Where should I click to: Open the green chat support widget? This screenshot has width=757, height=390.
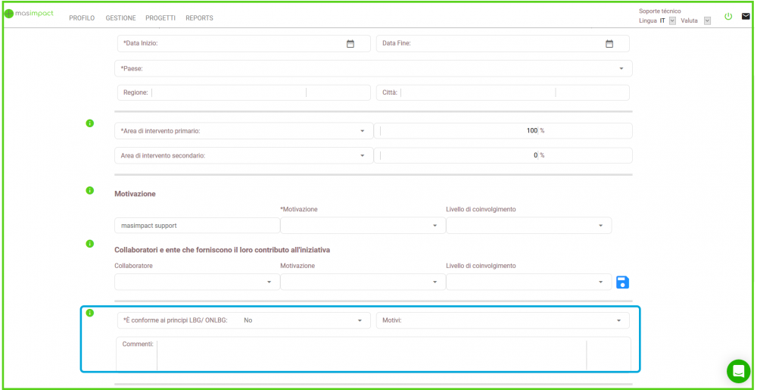[x=737, y=371]
